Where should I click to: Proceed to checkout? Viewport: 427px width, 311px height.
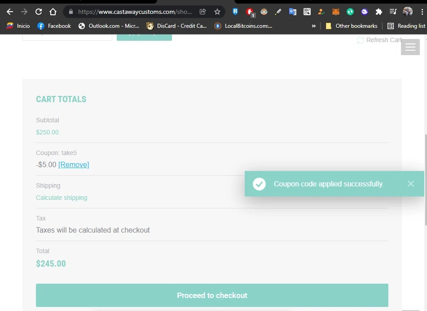click(212, 295)
